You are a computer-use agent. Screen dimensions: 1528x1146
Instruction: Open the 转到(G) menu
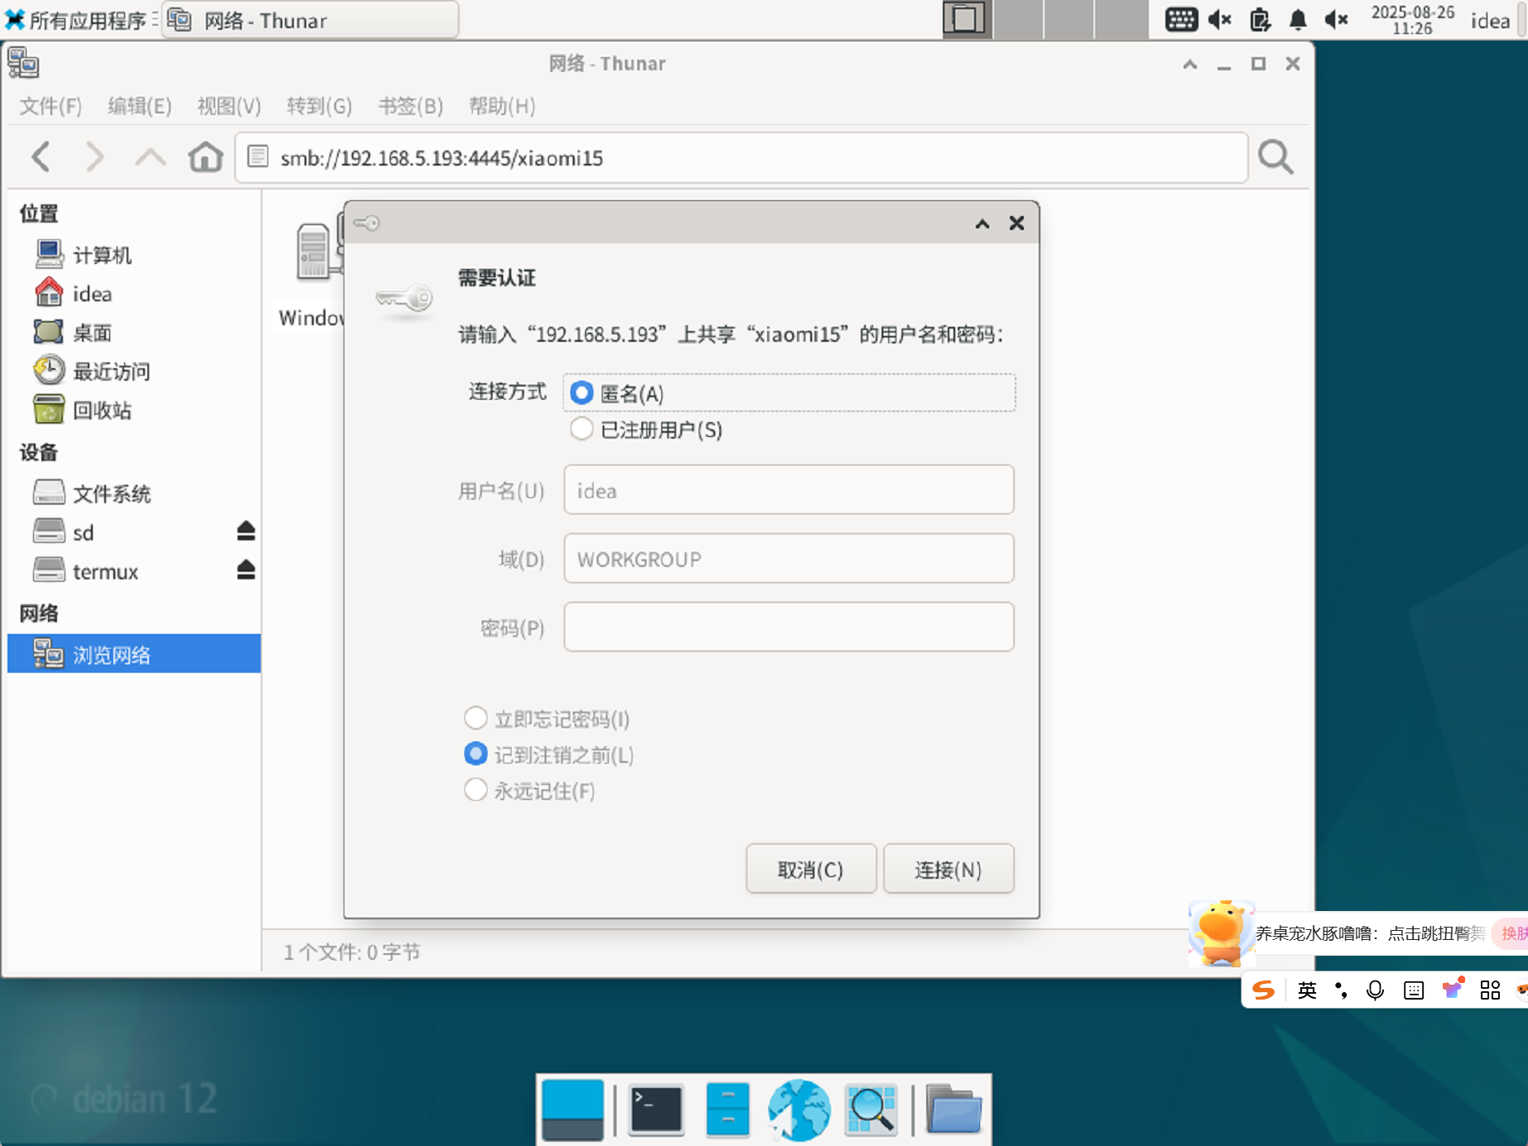coord(319,106)
